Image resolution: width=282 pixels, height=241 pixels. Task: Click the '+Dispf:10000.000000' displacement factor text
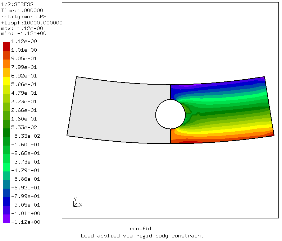coord(32,23)
